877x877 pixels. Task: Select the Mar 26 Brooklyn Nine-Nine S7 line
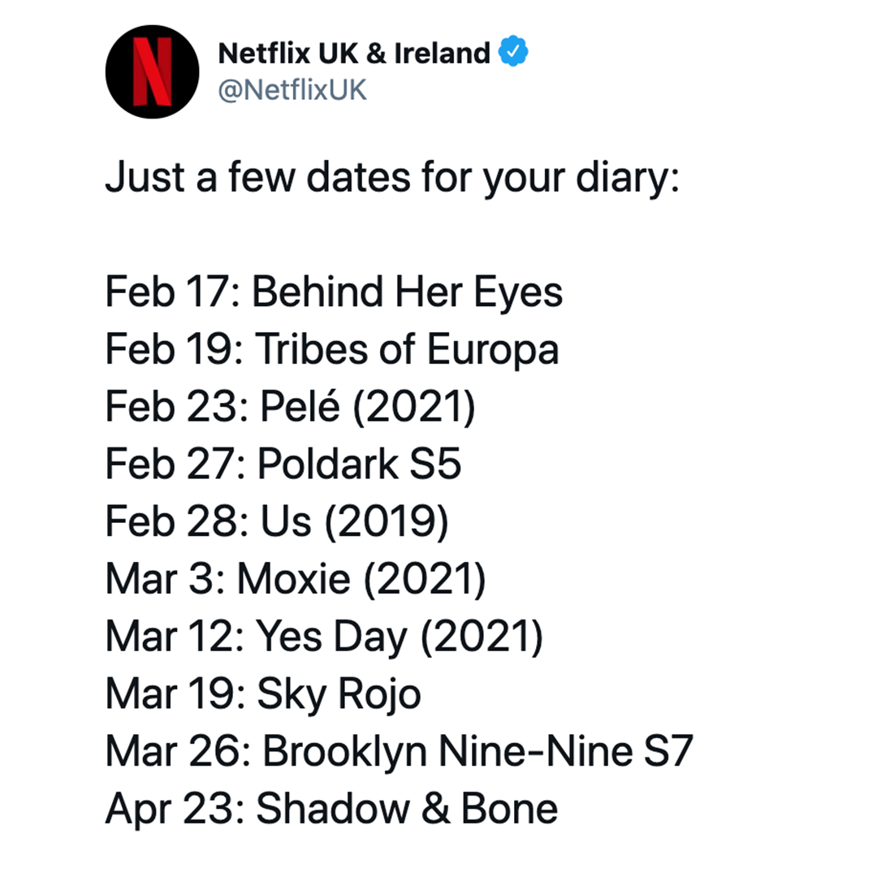click(400, 751)
